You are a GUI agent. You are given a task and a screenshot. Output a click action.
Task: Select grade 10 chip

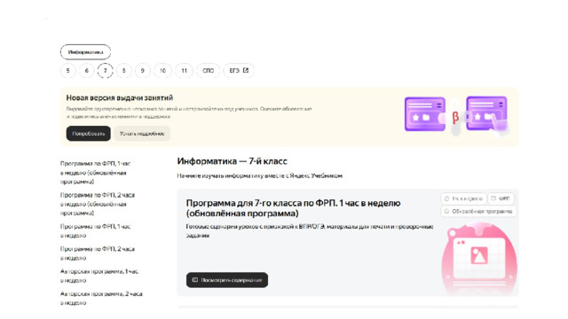click(162, 71)
